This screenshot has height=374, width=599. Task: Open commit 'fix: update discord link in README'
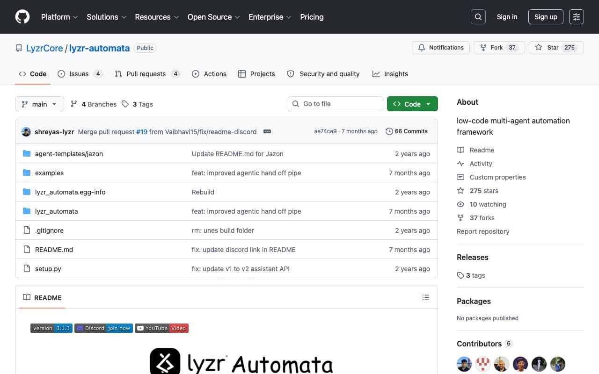point(244,250)
